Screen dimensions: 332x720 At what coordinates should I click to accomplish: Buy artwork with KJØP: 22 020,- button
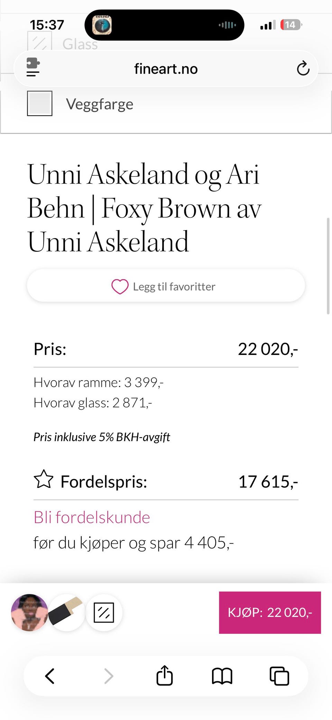270,612
